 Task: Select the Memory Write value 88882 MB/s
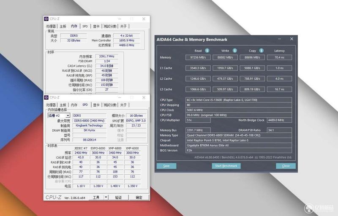coord(225,57)
